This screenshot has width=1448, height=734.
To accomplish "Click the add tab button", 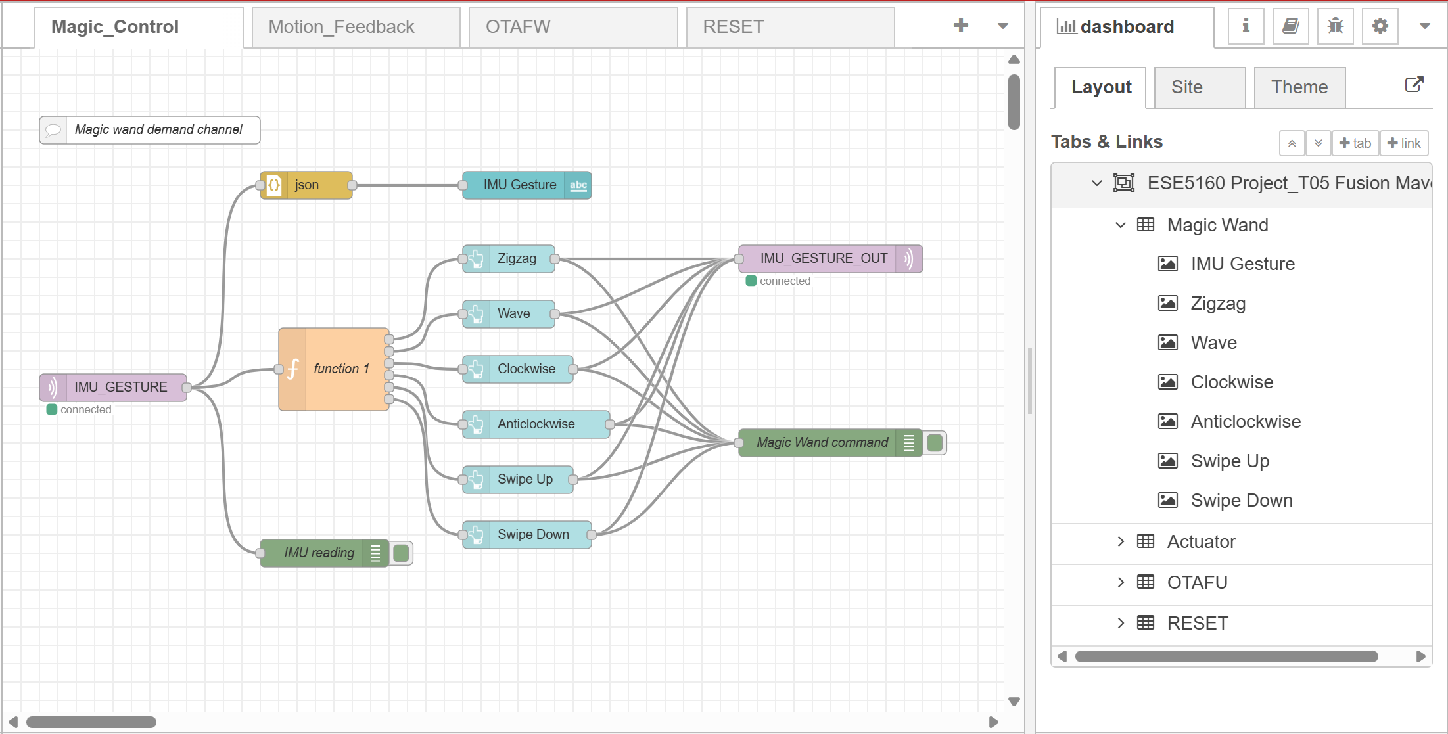I will click(1355, 143).
